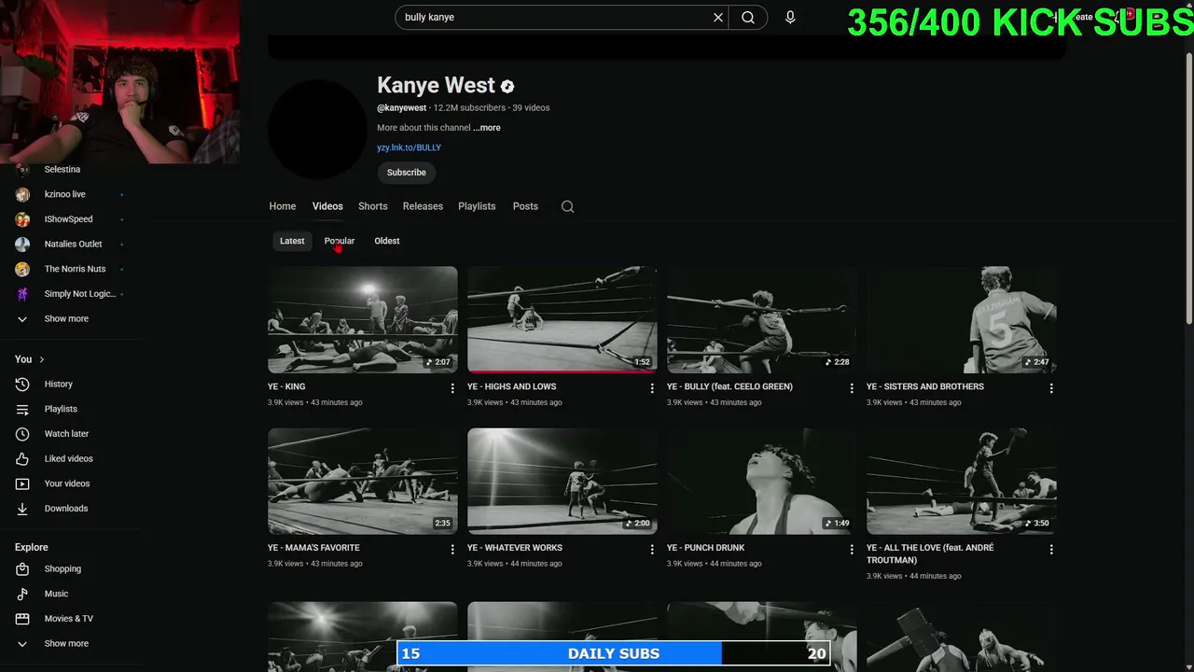Open the channel search magnifier icon

click(567, 206)
